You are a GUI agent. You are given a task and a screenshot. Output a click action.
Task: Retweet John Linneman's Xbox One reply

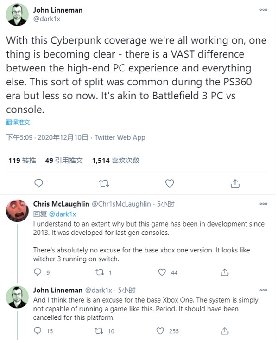pos(100,331)
